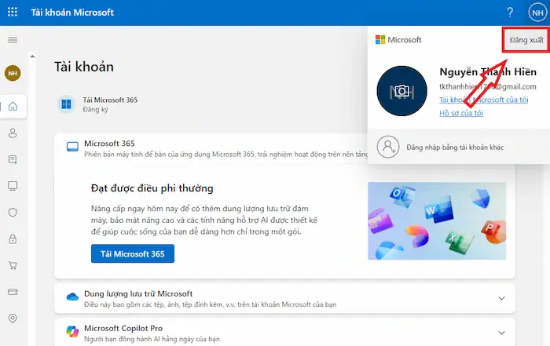Viewport: 550px width, 346px height.
Task: Click Người bạn đồng hành AI description
Action: 152,339
